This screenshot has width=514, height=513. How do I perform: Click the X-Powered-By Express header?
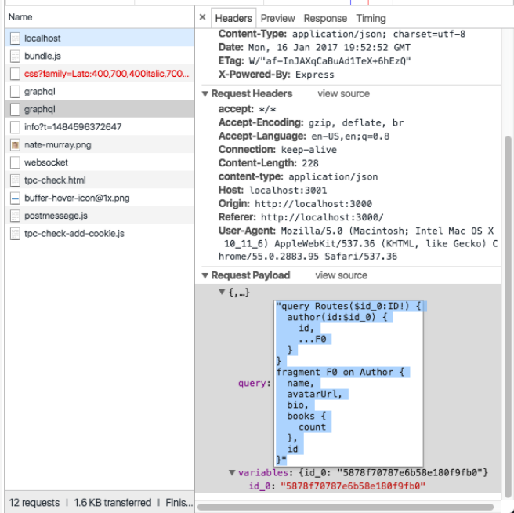pos(277,75)
